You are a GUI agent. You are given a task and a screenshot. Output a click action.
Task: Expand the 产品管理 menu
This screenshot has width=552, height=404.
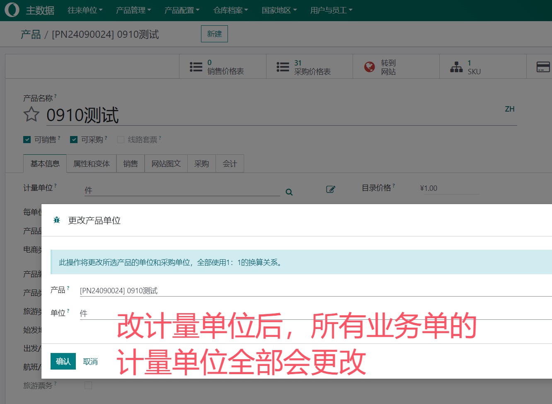(133, 10)
